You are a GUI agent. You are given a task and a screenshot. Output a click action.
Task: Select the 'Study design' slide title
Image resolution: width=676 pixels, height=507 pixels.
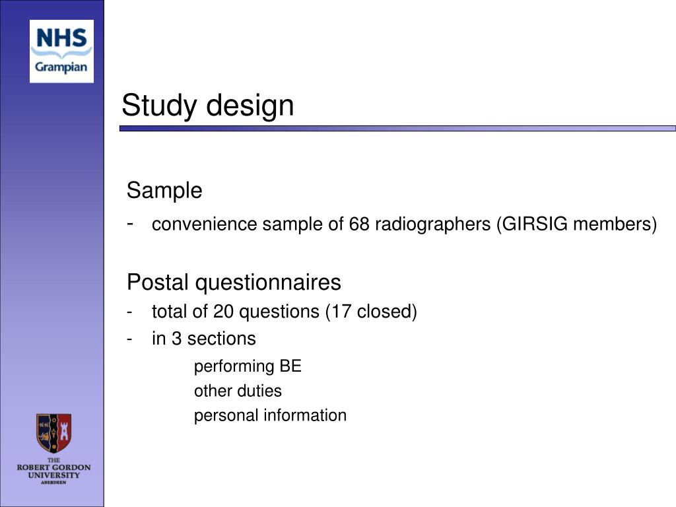click(207, 106)
